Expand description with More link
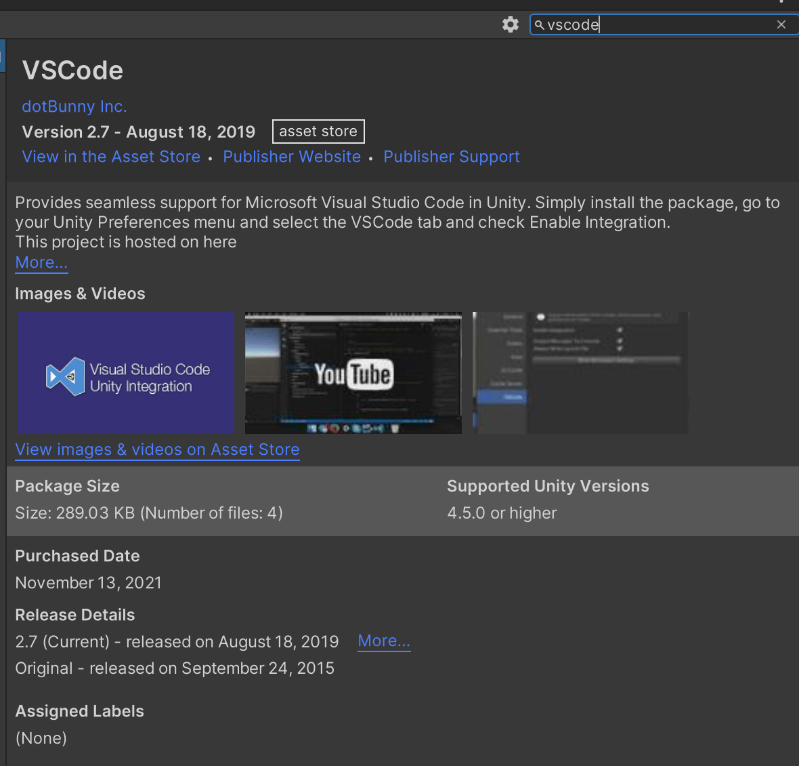799x766 pixels. [41, 262]
